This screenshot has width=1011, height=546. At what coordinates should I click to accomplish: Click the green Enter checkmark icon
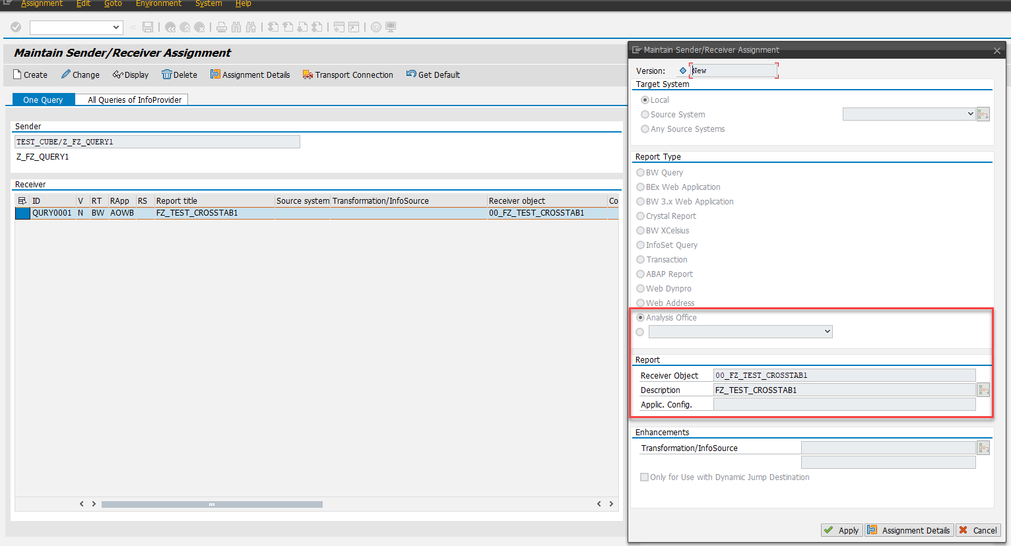pyautogui.click(x=16, y=27)
